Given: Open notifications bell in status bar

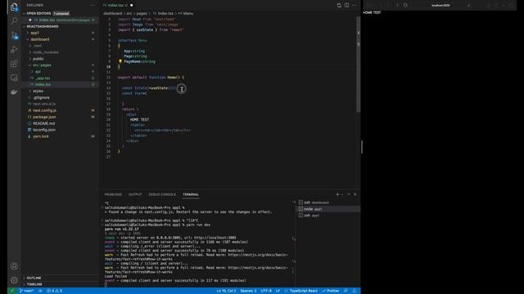Looking at the screenshot, I should 355,291.
